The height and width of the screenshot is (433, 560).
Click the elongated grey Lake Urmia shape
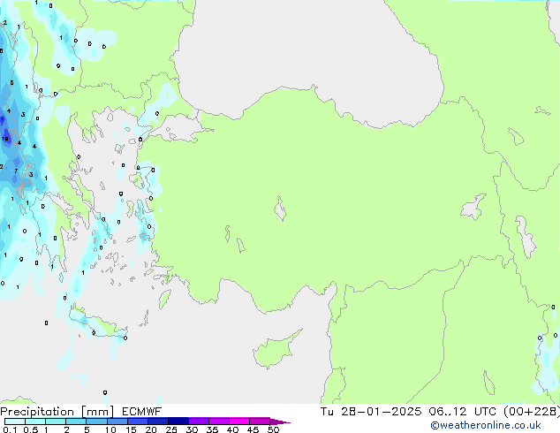tap(526, 237)
